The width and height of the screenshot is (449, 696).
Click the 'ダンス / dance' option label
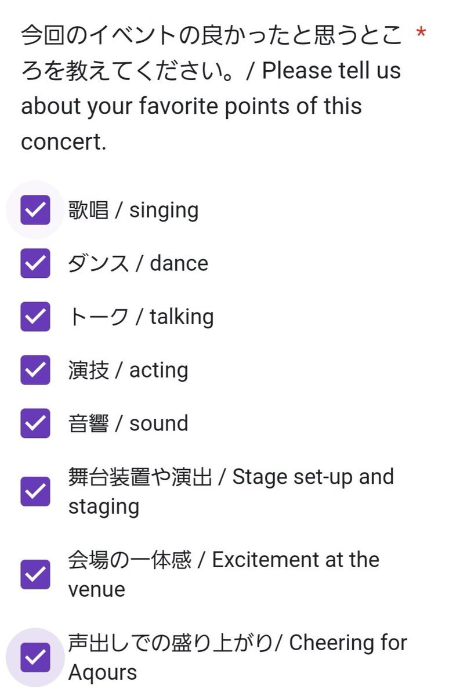tap(138, 263)
